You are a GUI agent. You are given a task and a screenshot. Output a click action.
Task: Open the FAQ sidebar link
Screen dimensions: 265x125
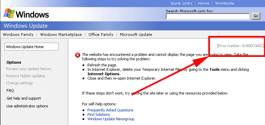point(10,90)
